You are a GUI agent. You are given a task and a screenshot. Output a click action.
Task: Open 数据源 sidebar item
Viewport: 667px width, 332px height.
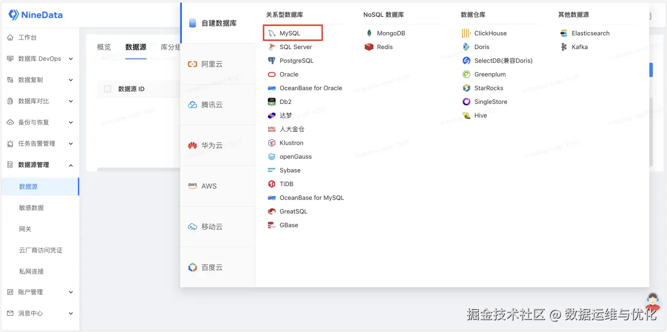(x=40, y=187)
